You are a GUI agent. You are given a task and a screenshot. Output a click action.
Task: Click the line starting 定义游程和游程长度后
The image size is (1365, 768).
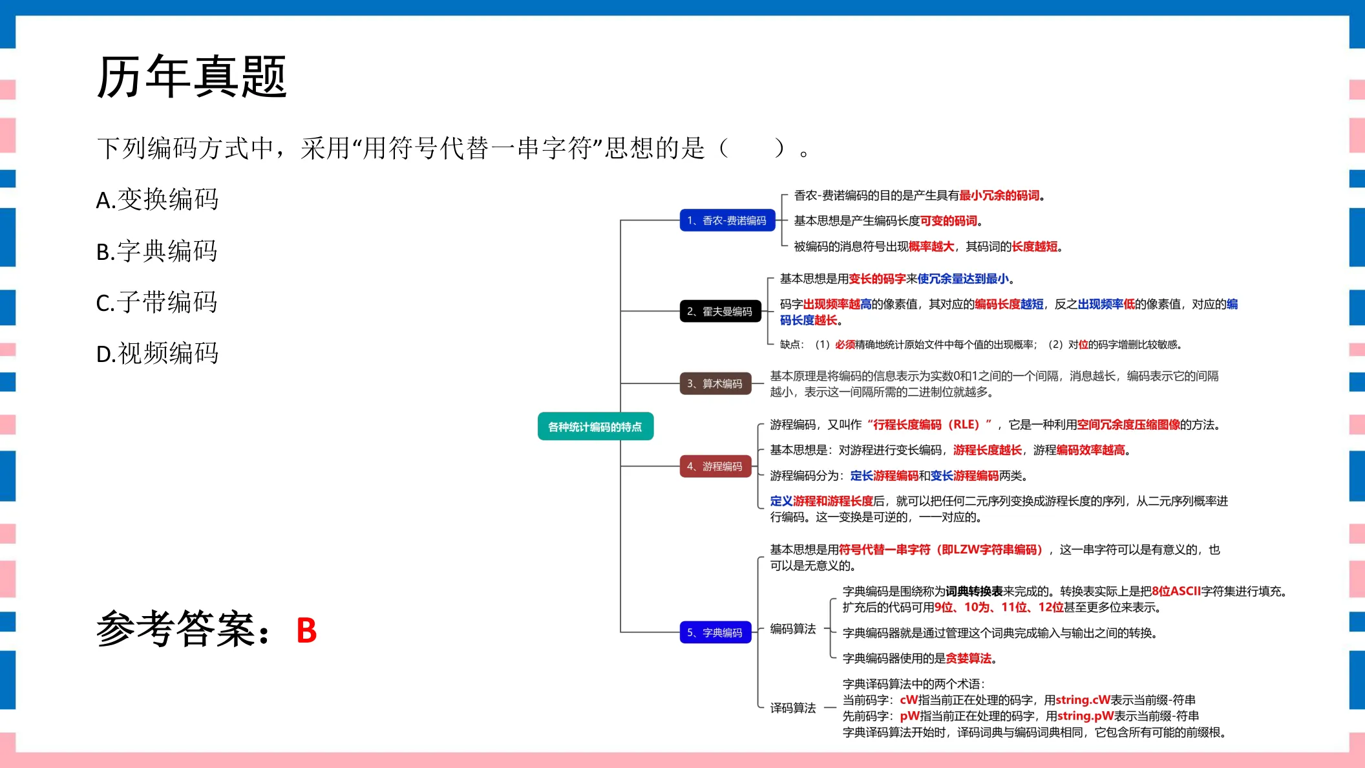999,509
